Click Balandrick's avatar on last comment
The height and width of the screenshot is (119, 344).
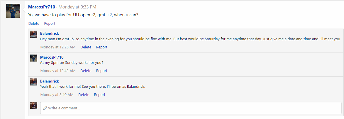[x=34, y=82]
